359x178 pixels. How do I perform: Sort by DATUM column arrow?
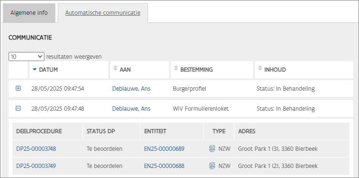(x=35, y=69)
